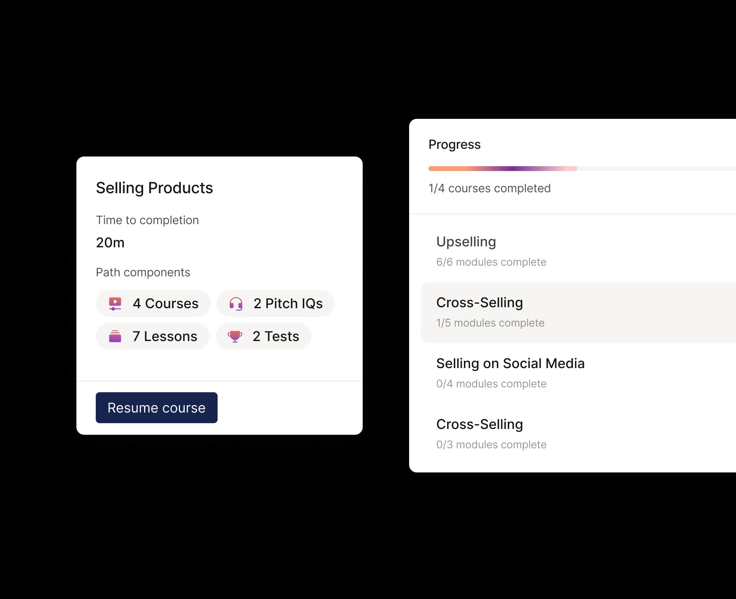Select the "2 Pitch IQs" chip label
736x599 pixels.
click(288, 304)
